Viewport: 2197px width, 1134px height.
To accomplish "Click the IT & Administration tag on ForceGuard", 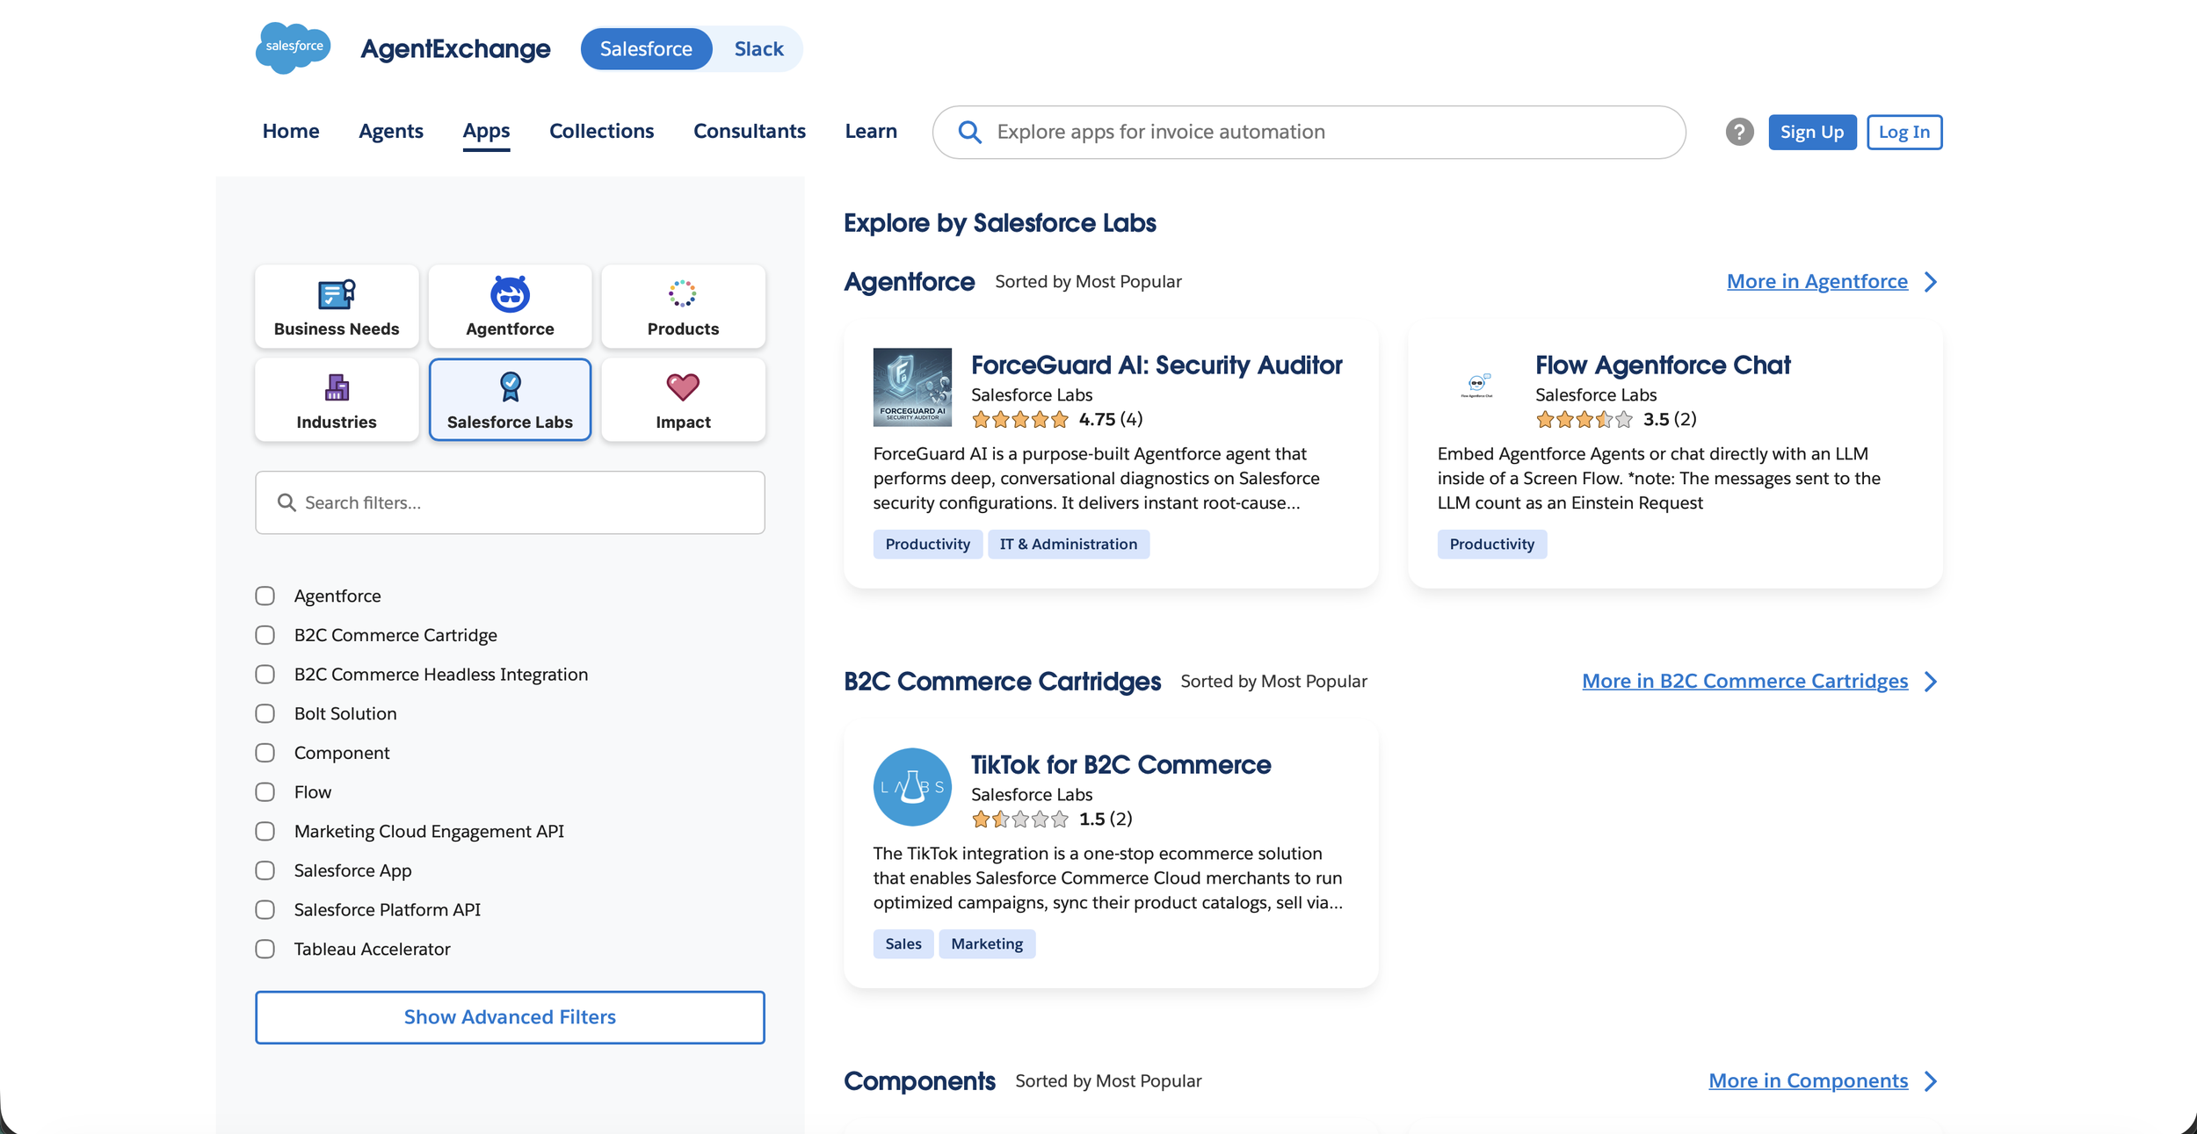I will click(1068, 545).
